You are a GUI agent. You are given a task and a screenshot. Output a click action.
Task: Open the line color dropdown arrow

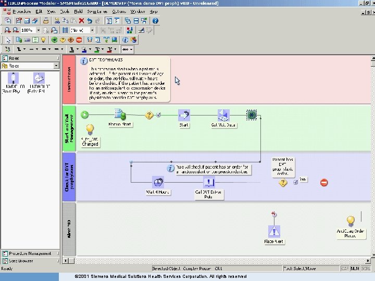tap(78, 49)
